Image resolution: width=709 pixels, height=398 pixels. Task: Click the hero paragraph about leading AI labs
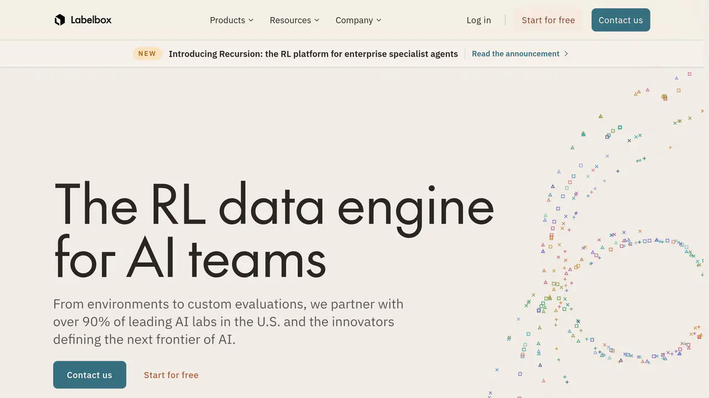click(228, 322)
